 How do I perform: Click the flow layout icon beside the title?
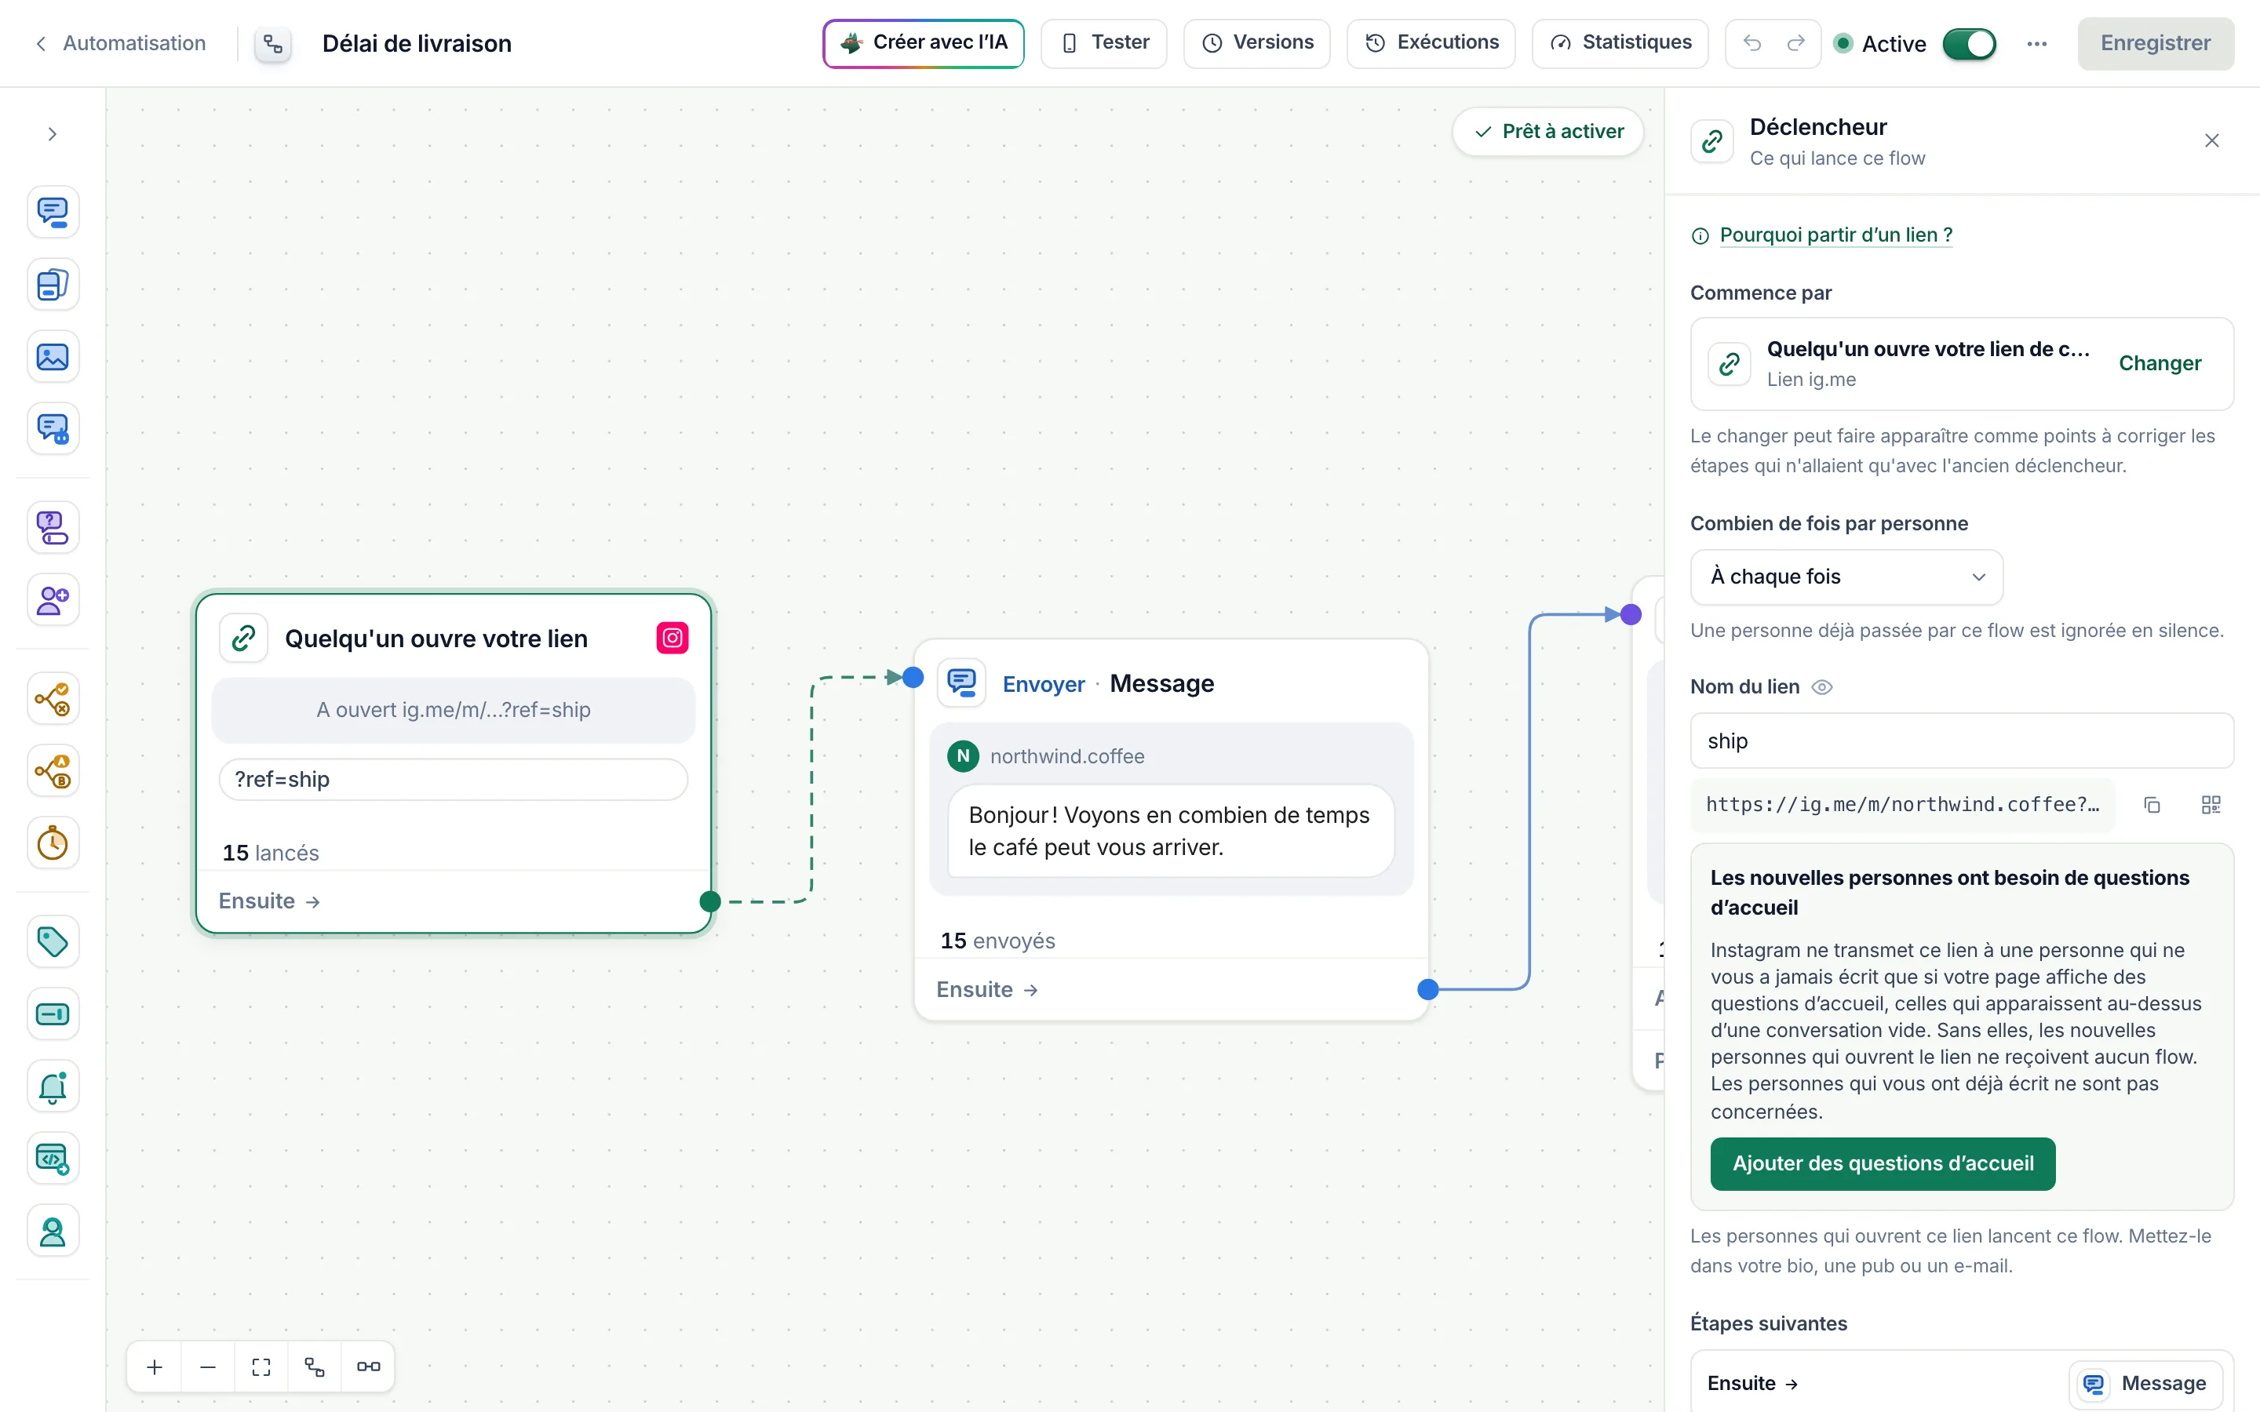tap(273, 44)
